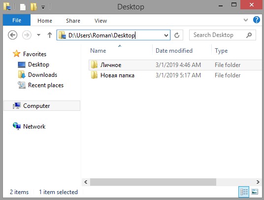Refresh the current folder view
Screen dimensions: 264x200
[x=177, y=35]
